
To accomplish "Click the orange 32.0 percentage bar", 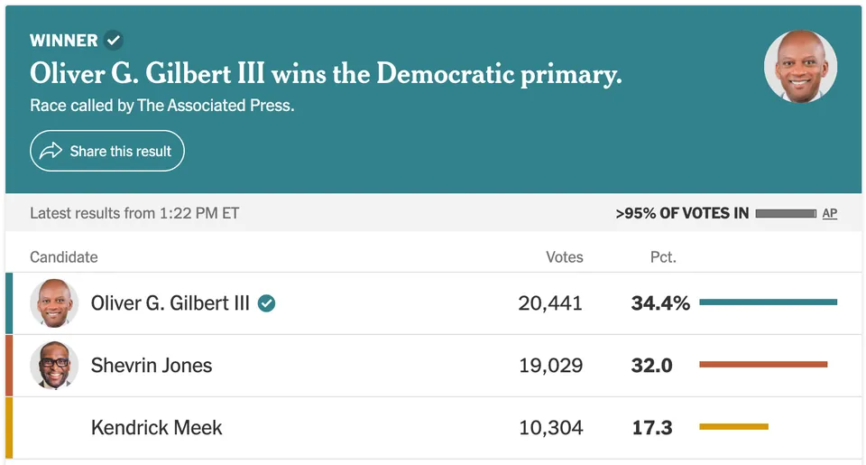I will coord(763,365).
